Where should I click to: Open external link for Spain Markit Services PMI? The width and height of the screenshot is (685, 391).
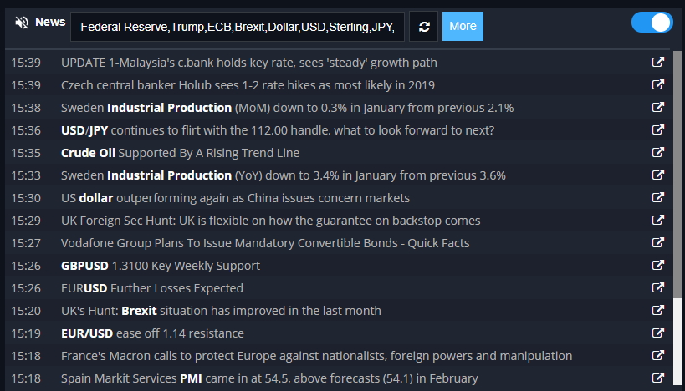[x=658, y=378]
